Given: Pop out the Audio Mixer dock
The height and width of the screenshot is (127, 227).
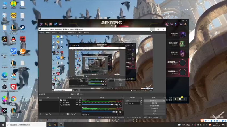Looking at the screenshot, I should pyautogui.click(x=123, y=98).
